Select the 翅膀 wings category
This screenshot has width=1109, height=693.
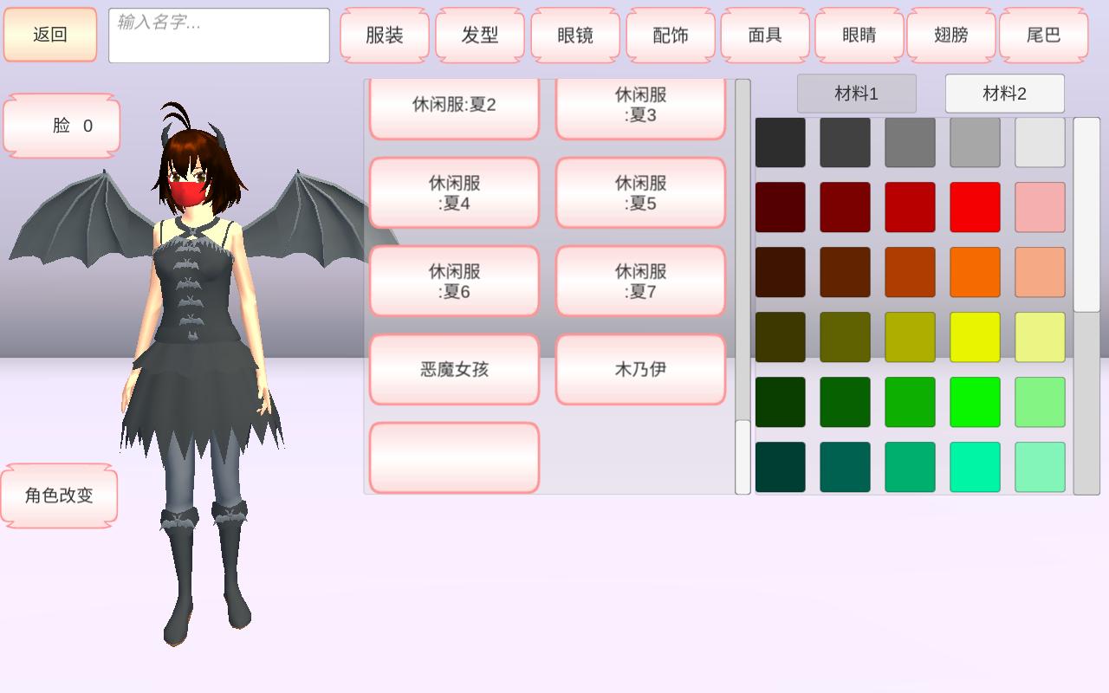[951, 35]
